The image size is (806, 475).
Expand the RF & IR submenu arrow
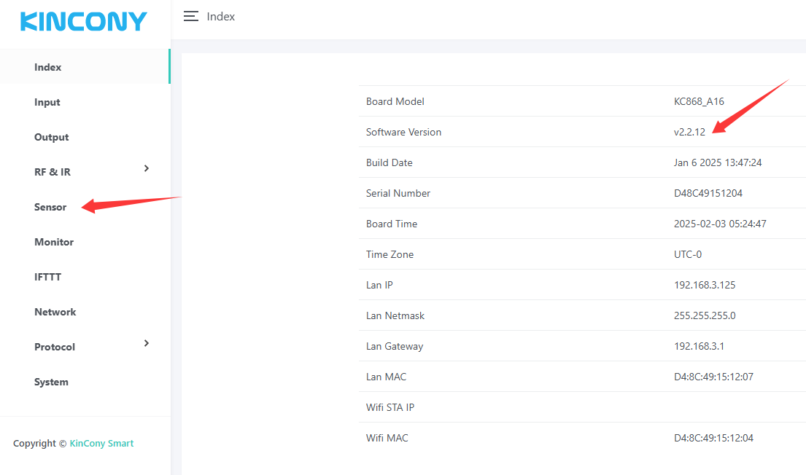pyautogui.click(x=147, y=169)
